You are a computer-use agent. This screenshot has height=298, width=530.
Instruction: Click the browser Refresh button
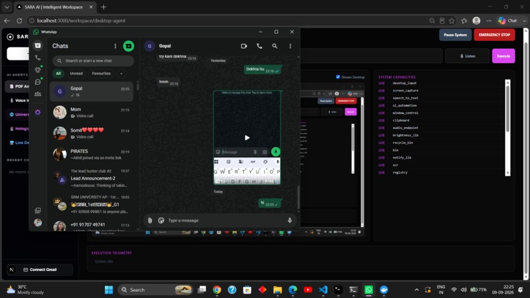click(x=19, y=20)
